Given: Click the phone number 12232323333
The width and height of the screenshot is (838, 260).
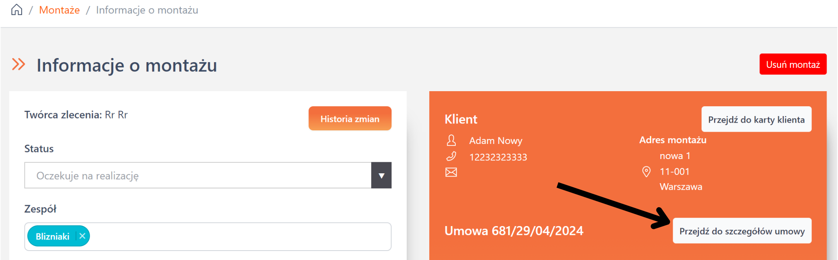Looking at the screenshot, I should click(498, 157).
